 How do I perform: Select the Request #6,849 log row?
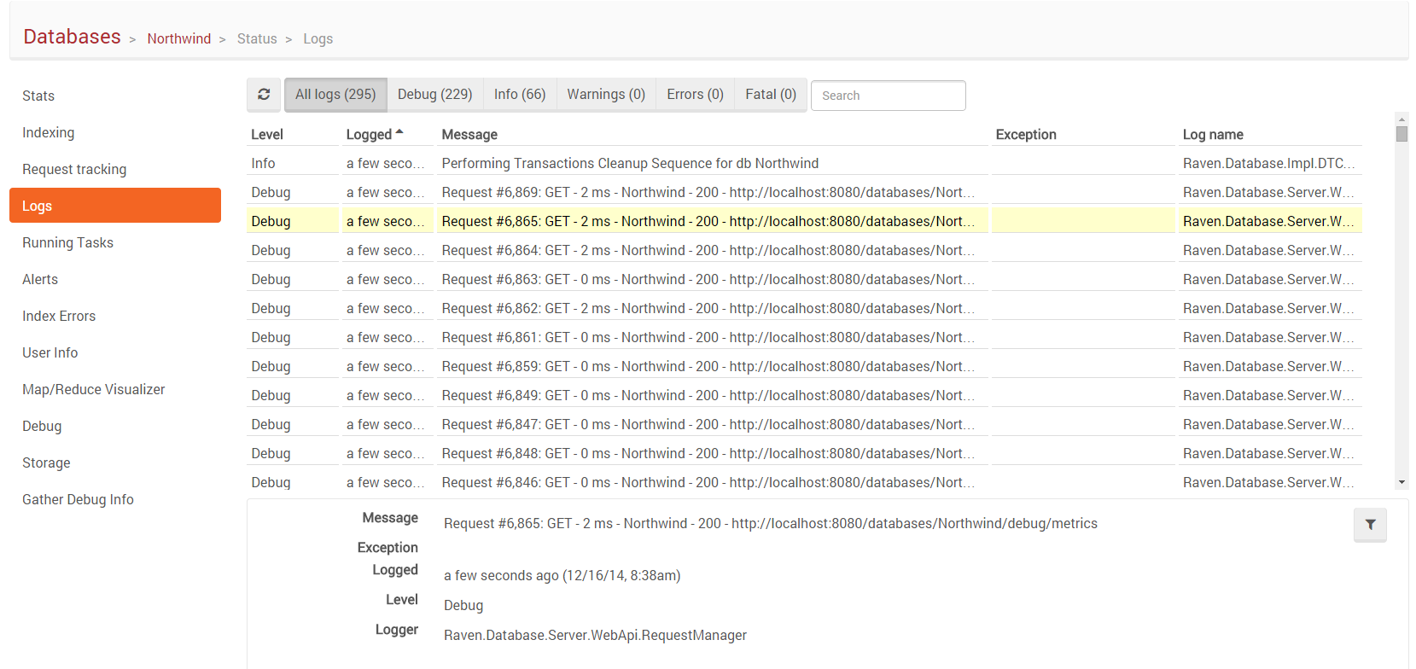click(804, 395)
